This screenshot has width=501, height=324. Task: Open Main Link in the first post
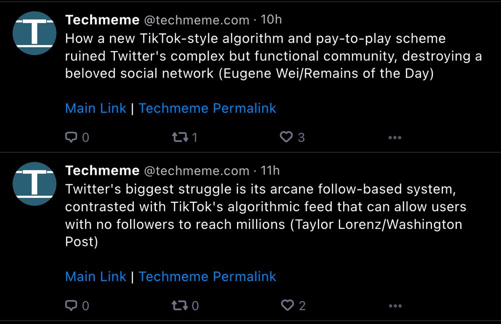point(96,108)
